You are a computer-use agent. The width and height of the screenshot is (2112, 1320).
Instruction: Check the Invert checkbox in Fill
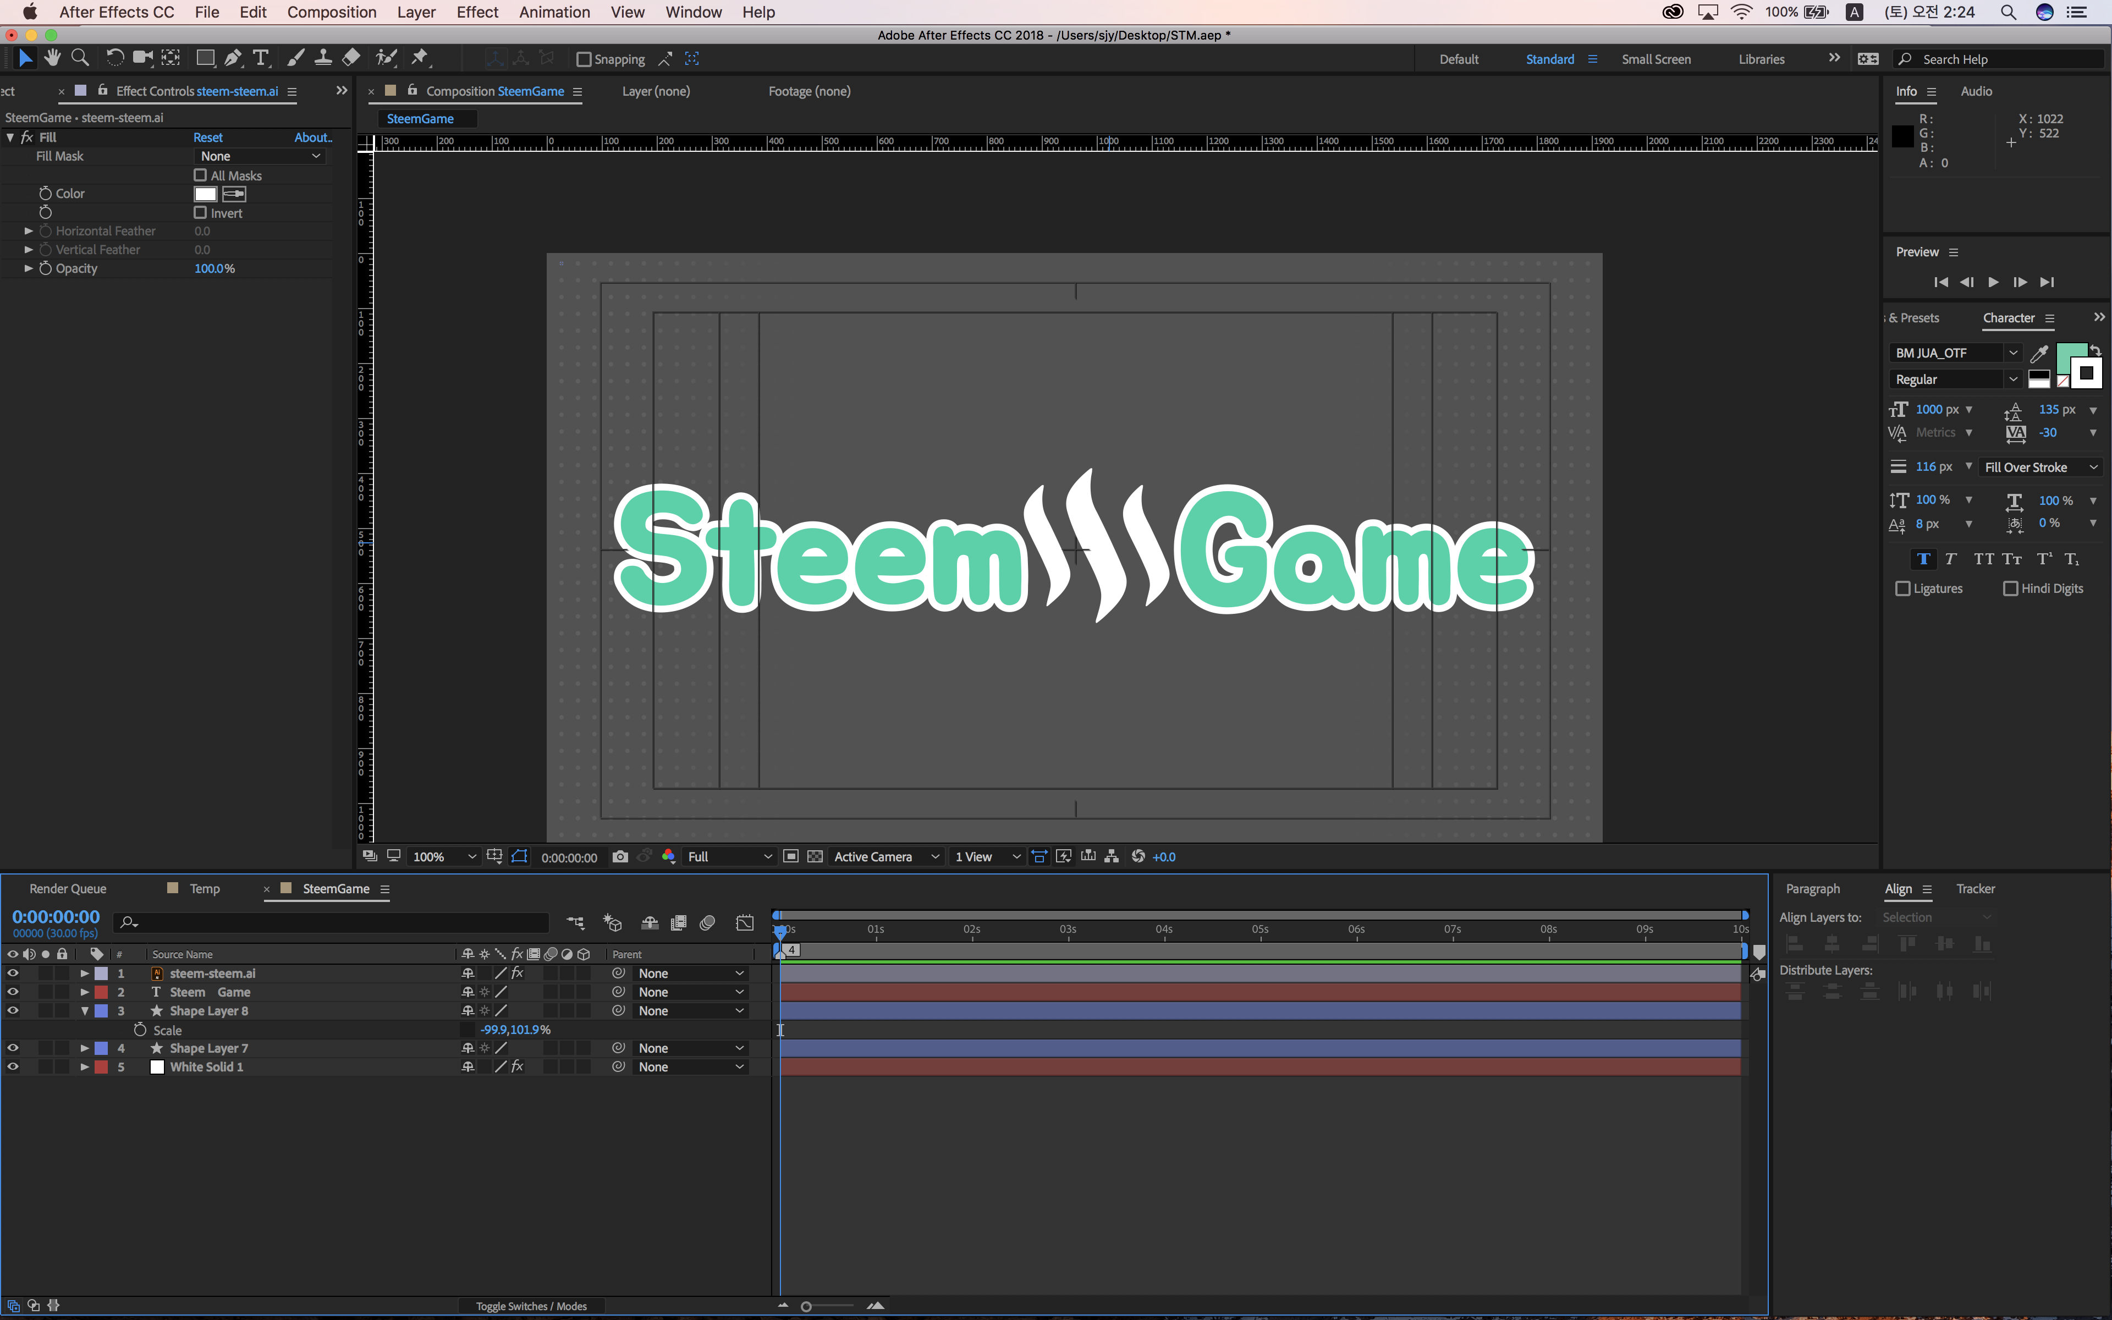200,213
